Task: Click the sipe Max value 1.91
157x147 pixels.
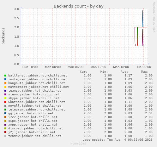Action: (149, 121)
